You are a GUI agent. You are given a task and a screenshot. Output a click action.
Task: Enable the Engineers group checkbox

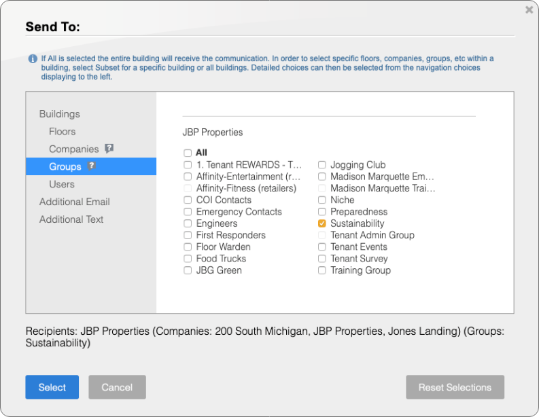[x=188, y=223]
